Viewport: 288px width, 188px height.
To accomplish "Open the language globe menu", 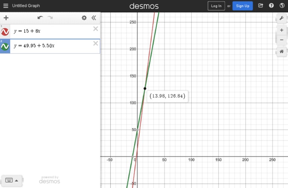I will [282, 6].
